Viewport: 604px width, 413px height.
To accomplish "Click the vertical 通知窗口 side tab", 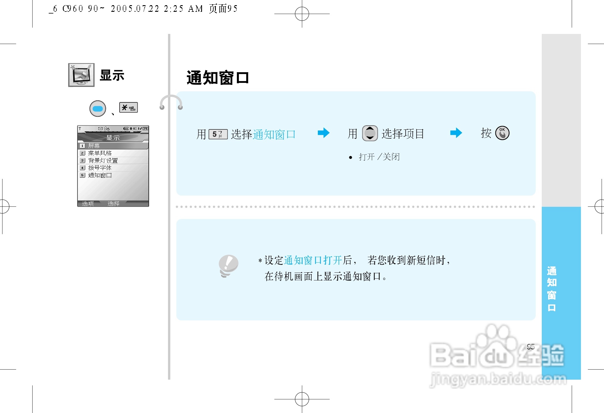I will point(552,289).
